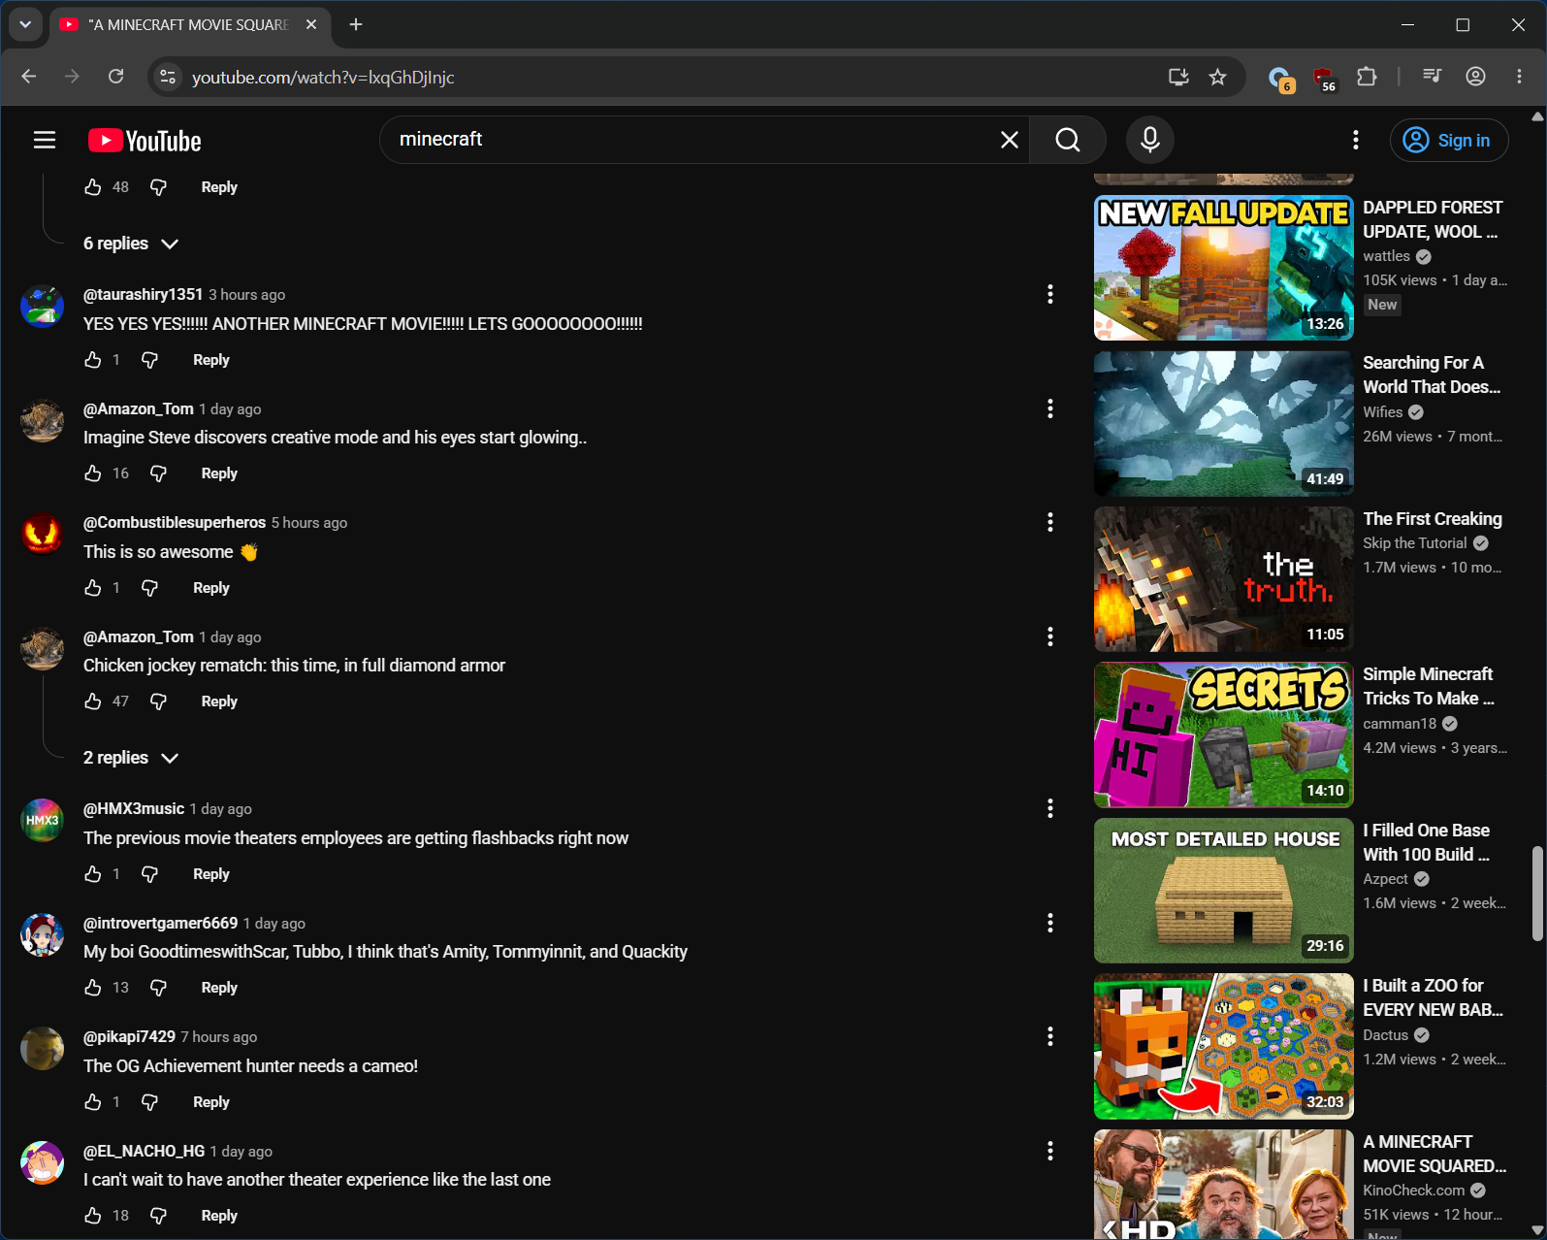The image size is (1547, 1240).
Task: Like the 'Chicken jockey rematch' comment
Action: pos(93,702)
